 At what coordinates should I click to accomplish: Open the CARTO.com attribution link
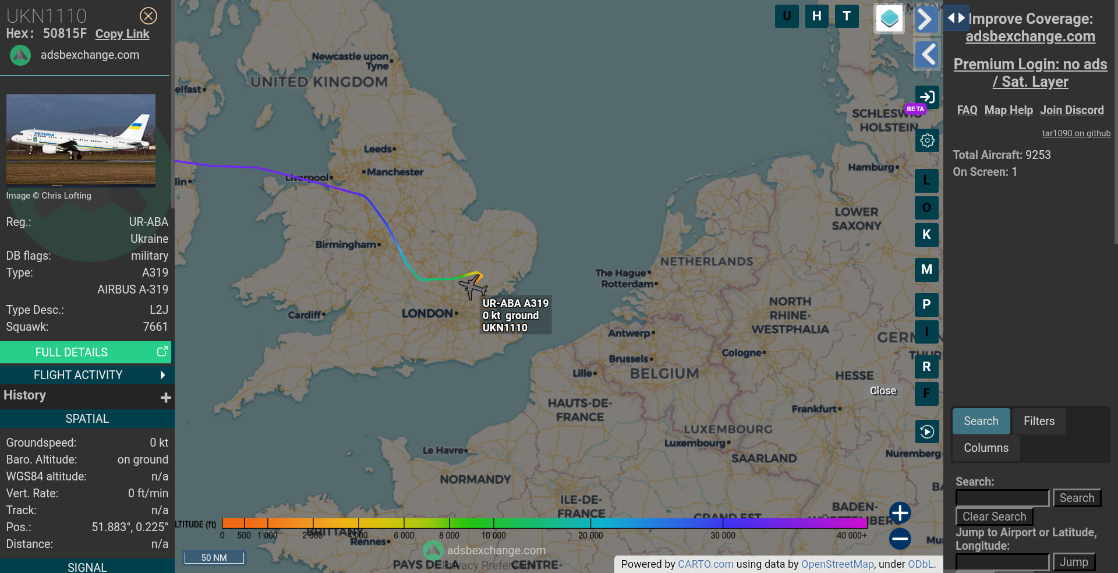point(705,564)
